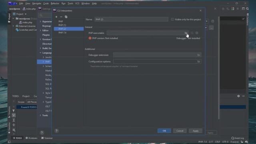Click the interpreter Name field

click(x=131, y=20)
